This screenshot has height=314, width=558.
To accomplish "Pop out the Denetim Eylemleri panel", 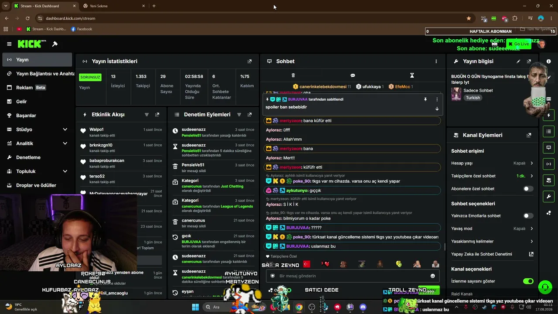I will click(x=249, y=115).
